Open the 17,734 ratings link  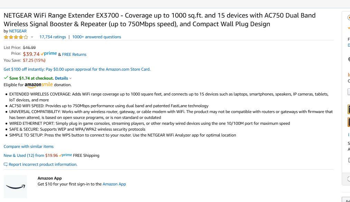pos(53,37)
